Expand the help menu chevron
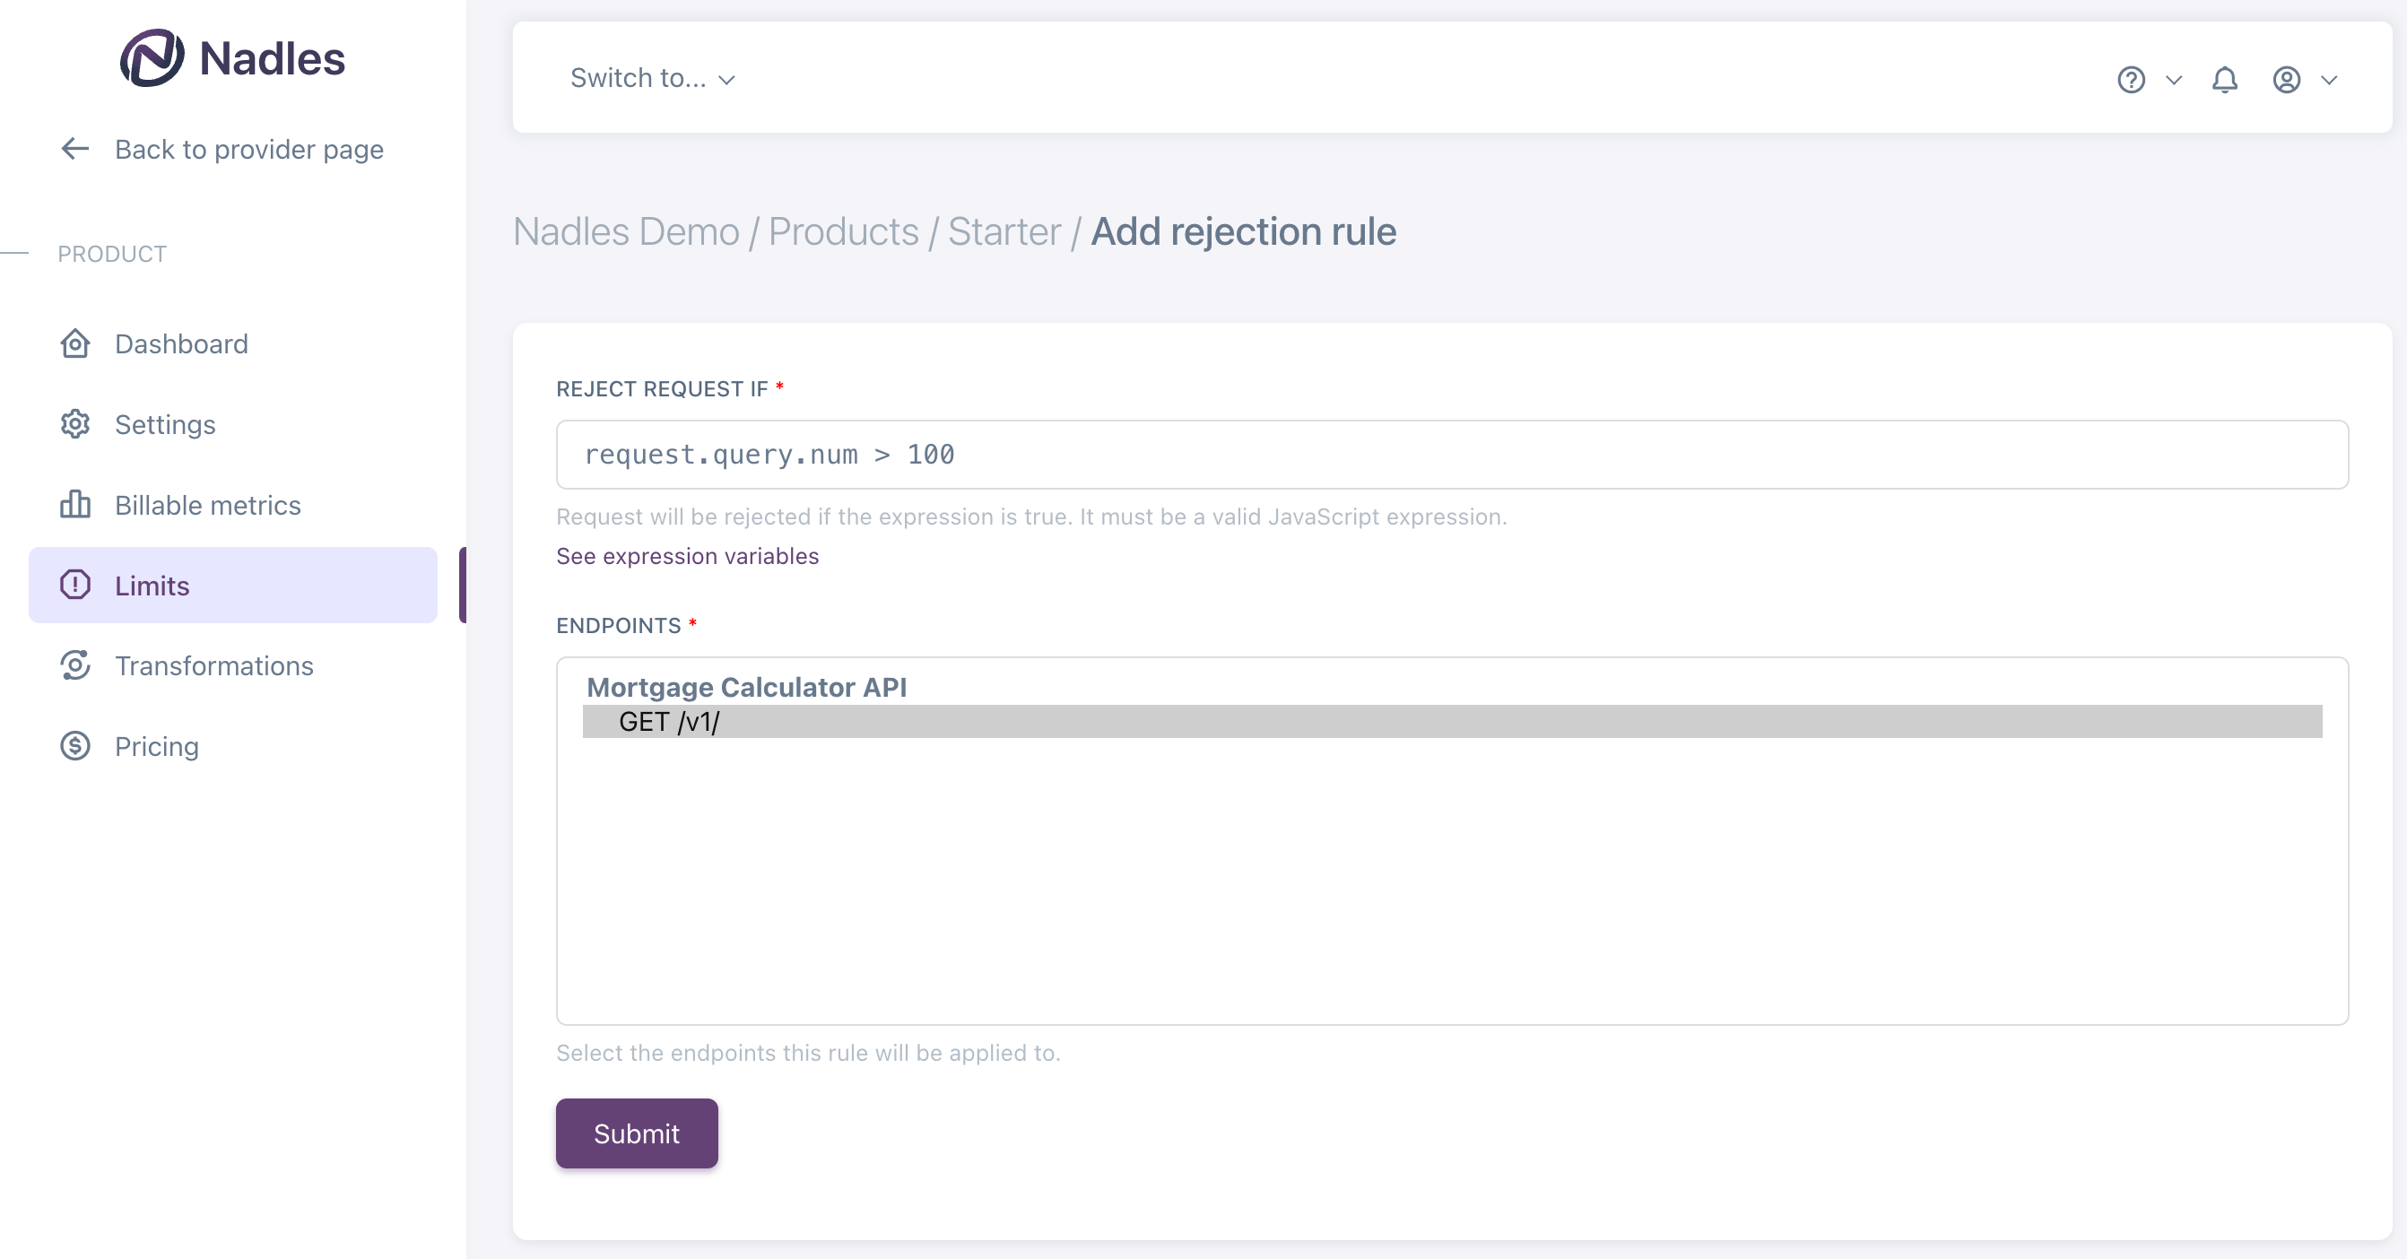This screenshot has height=1259, width=2407. pos(2174,80)
